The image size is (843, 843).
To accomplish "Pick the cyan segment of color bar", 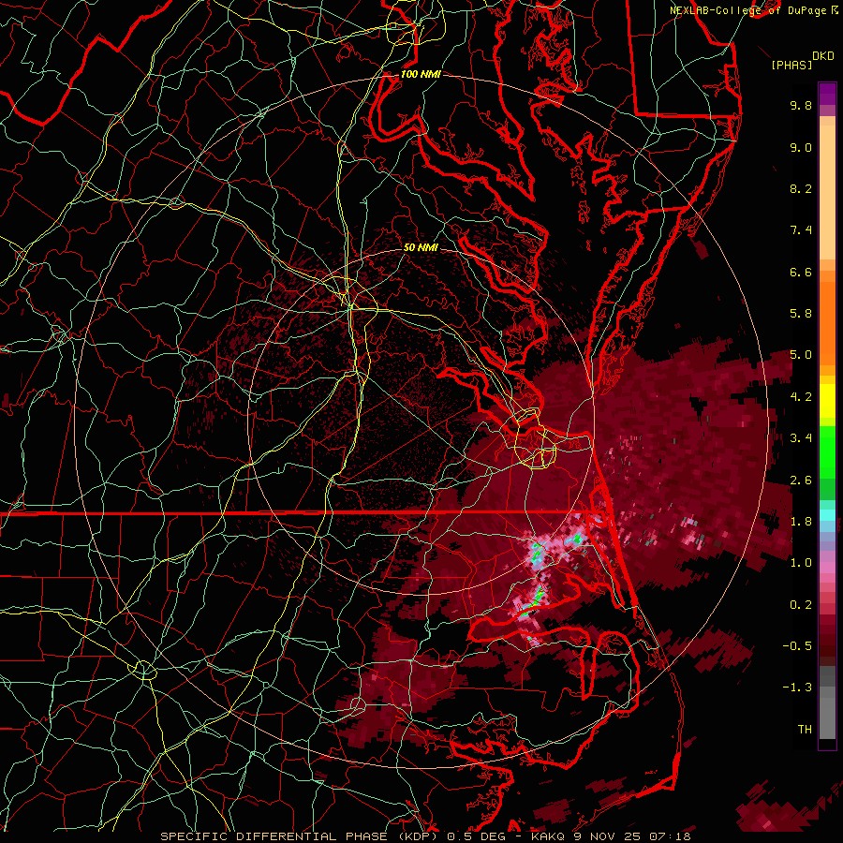I will [x=827, y=515].
